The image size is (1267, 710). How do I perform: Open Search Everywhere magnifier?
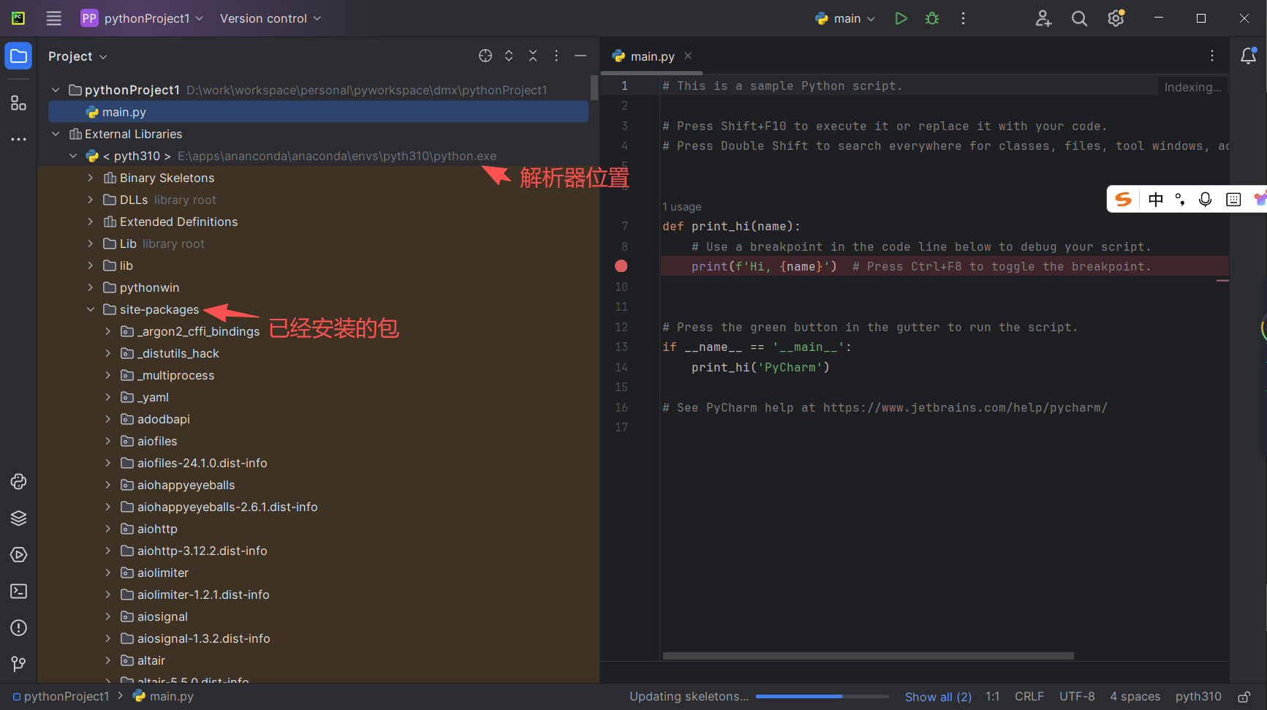(x=1079, y=18)
